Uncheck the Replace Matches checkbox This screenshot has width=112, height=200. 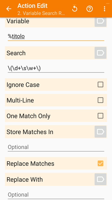pyautogui.click(x=101, y=163)
